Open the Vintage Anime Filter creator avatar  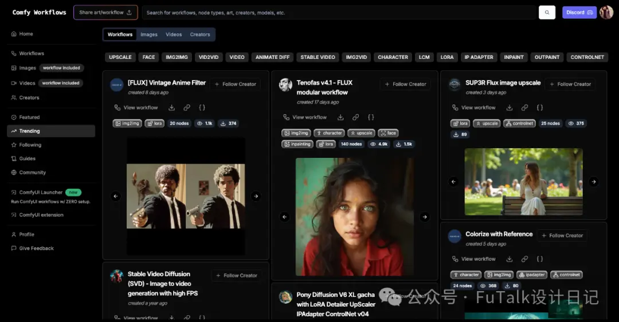(x=116, y=85)
